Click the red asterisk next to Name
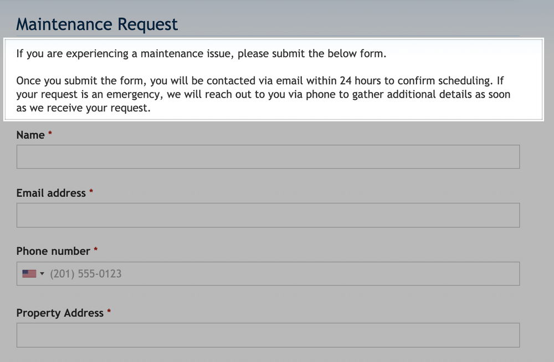This screenshot has width=554, height=362. [49, 135]
